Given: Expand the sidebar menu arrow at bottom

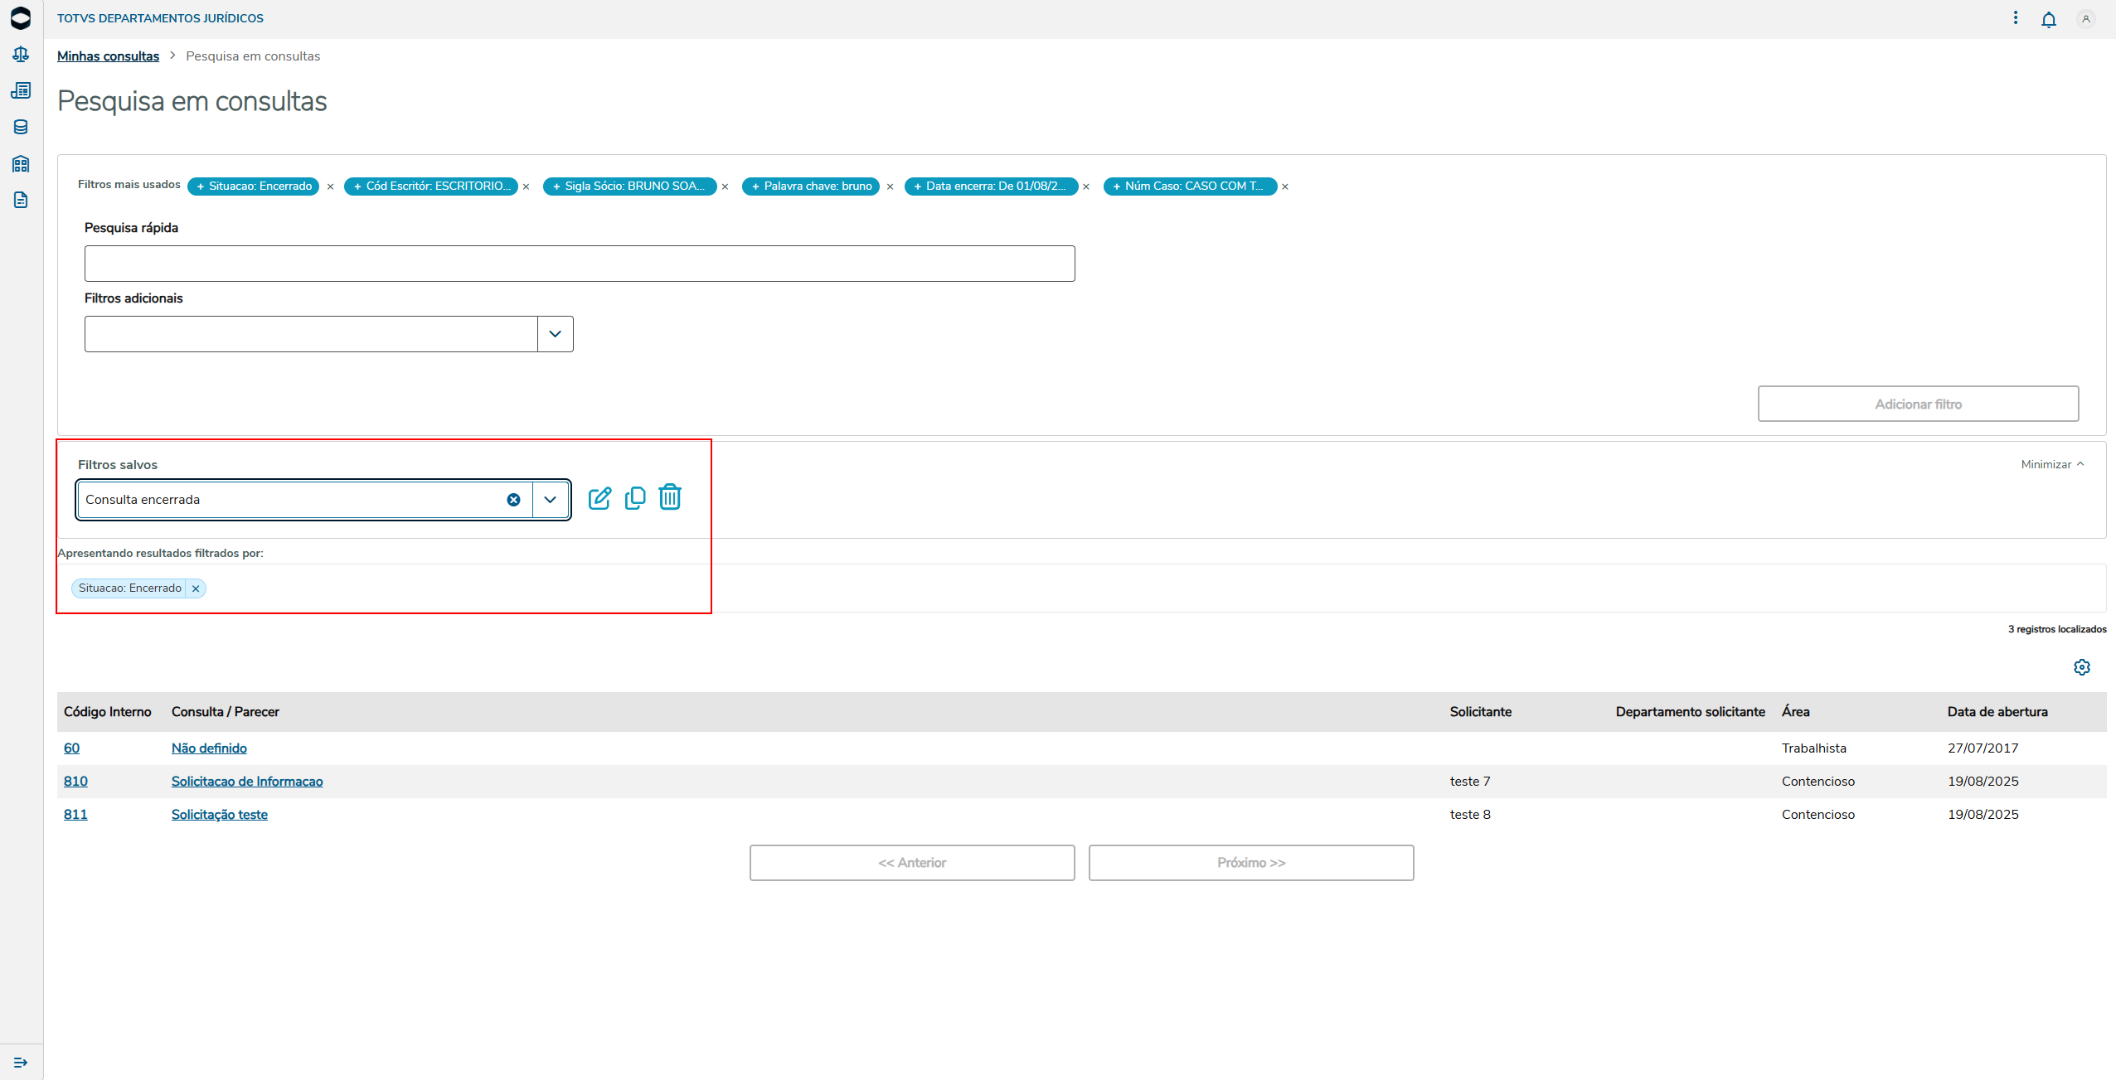Looking at the screenshot, I should click(21, 1063).
